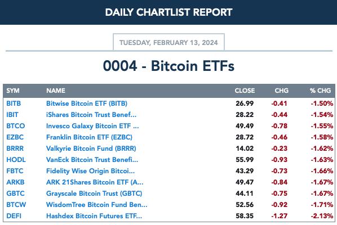Click iShares Bitcoin Trust name link

91,115
